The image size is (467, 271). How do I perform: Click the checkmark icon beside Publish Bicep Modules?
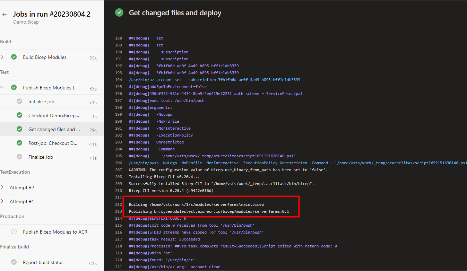[x=14, y=87]
